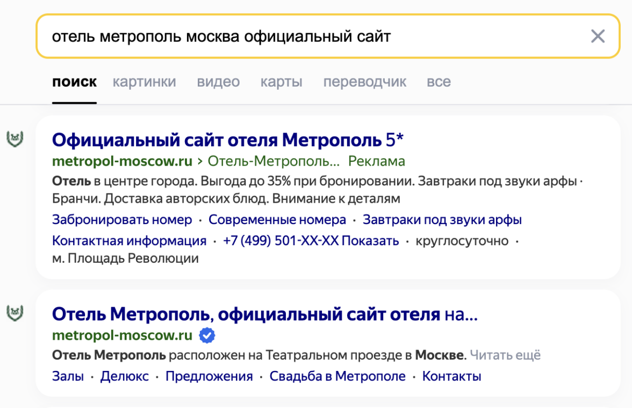Click the shield icon beside the ad result
632x408 pixels.
click(13, 139)
